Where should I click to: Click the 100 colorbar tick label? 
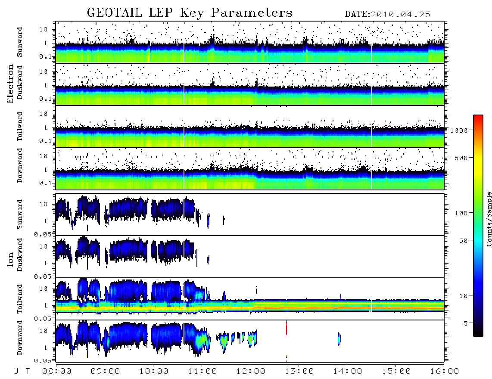tap(461, 213)
